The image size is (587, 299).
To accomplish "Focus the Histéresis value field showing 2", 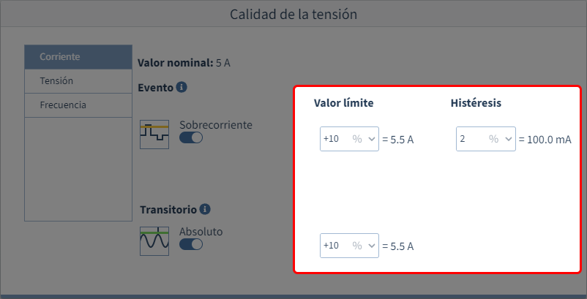I will [470, 139].
